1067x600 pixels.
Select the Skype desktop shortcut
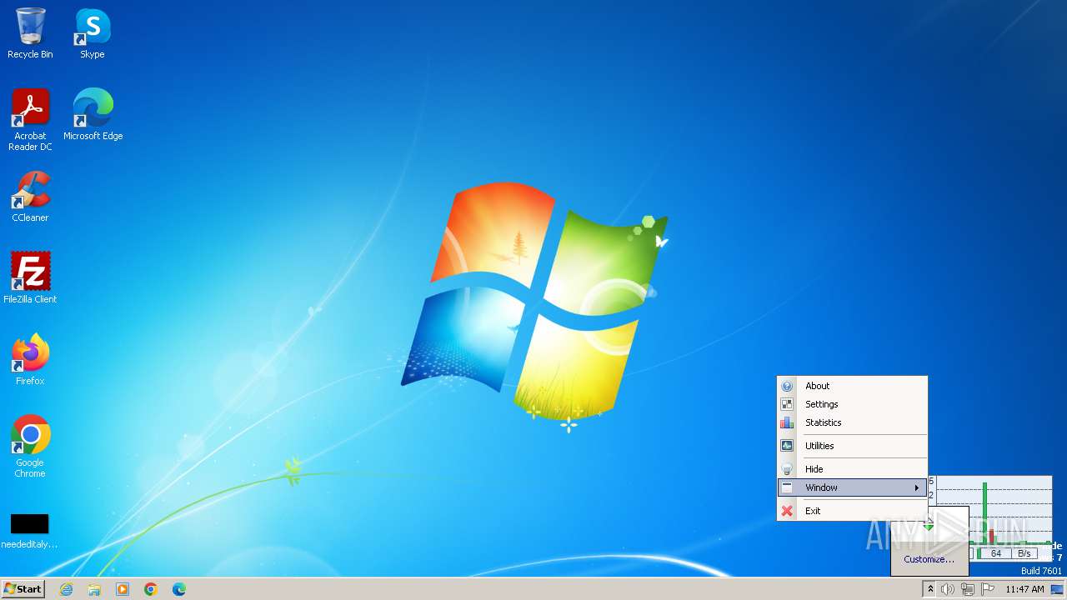tap(93, 33)
